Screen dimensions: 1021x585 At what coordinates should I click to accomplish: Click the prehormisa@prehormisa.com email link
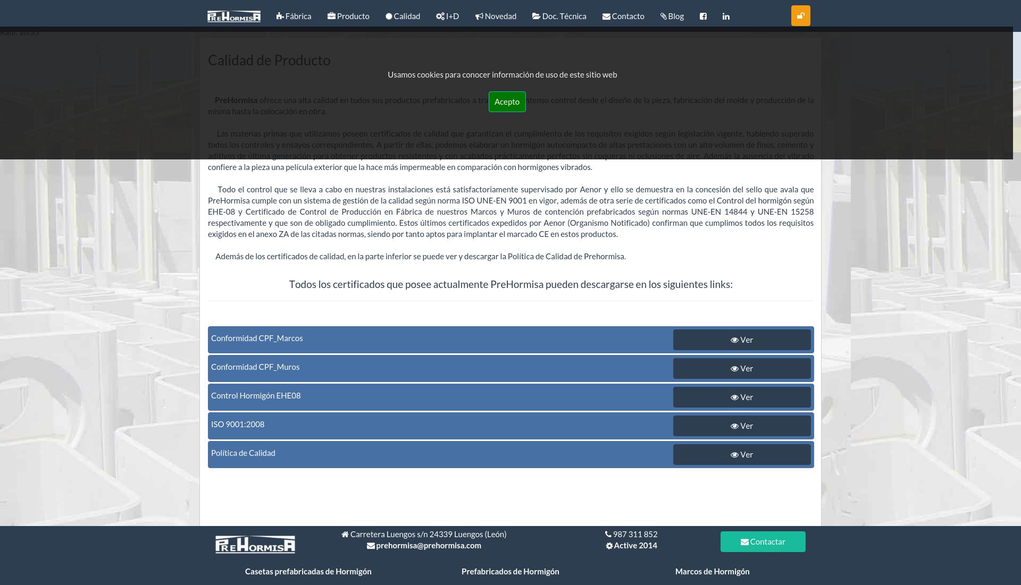tap(428, 546)
